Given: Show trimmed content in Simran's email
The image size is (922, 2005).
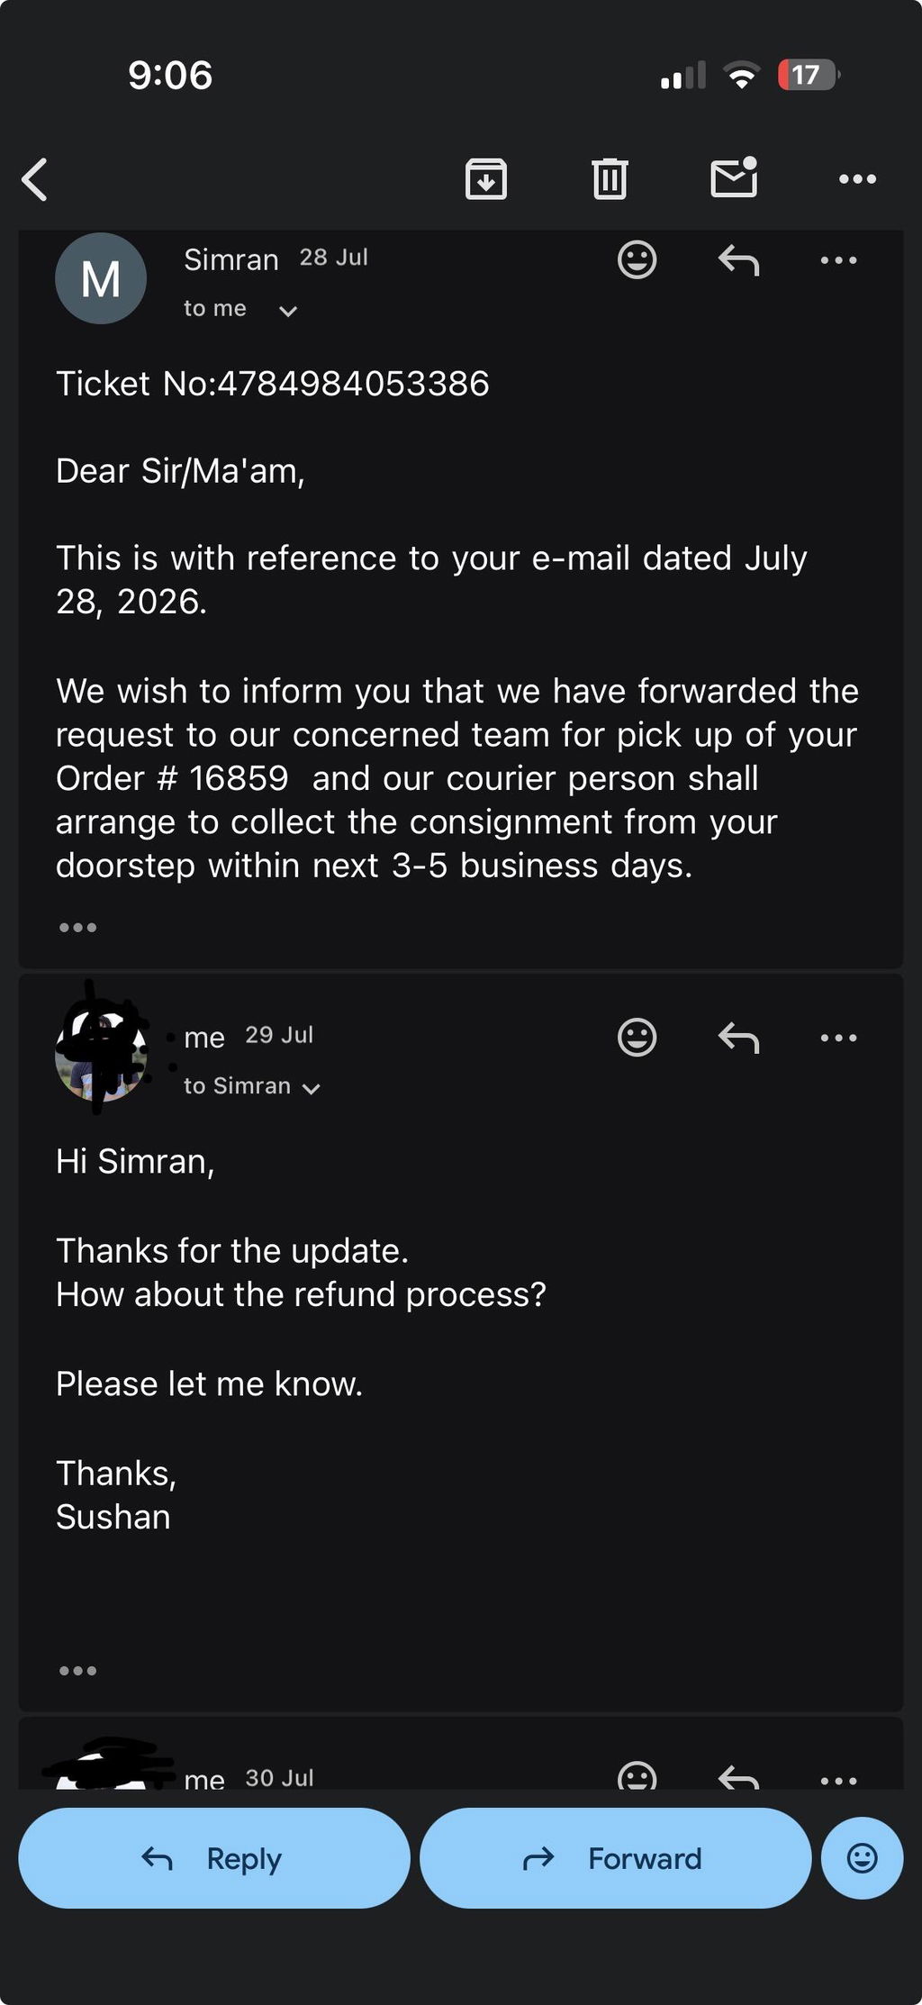Looking at the screenshot, I should (x=77, y=927).
